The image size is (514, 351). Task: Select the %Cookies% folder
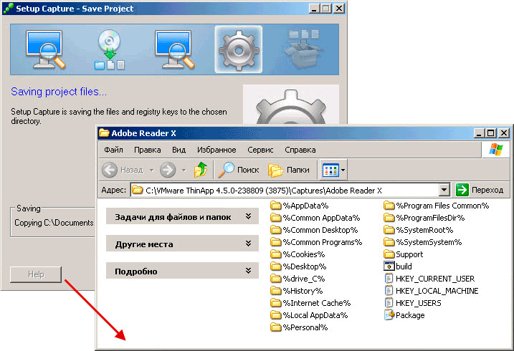pos(298,254)
